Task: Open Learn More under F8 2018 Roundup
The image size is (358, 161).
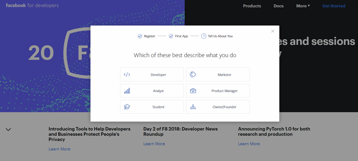Action: tap(154, 144)
